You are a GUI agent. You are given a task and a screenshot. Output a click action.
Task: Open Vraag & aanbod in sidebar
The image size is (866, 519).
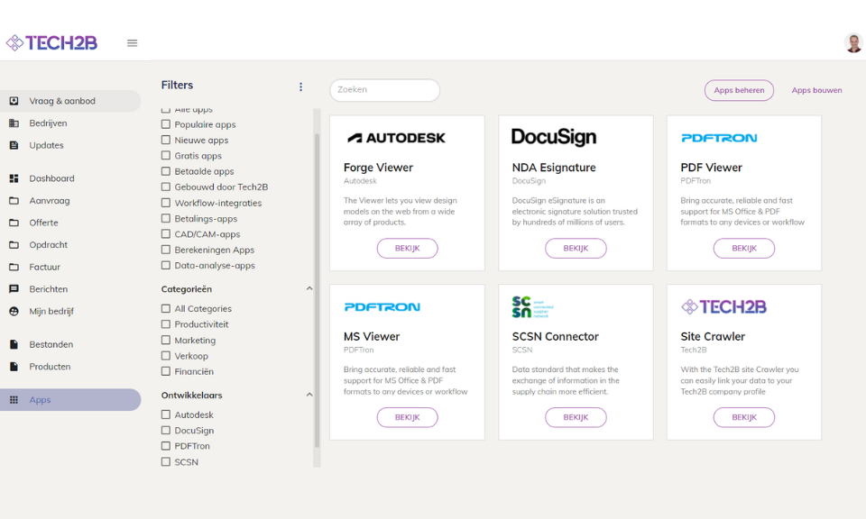(x=62, y=101)
